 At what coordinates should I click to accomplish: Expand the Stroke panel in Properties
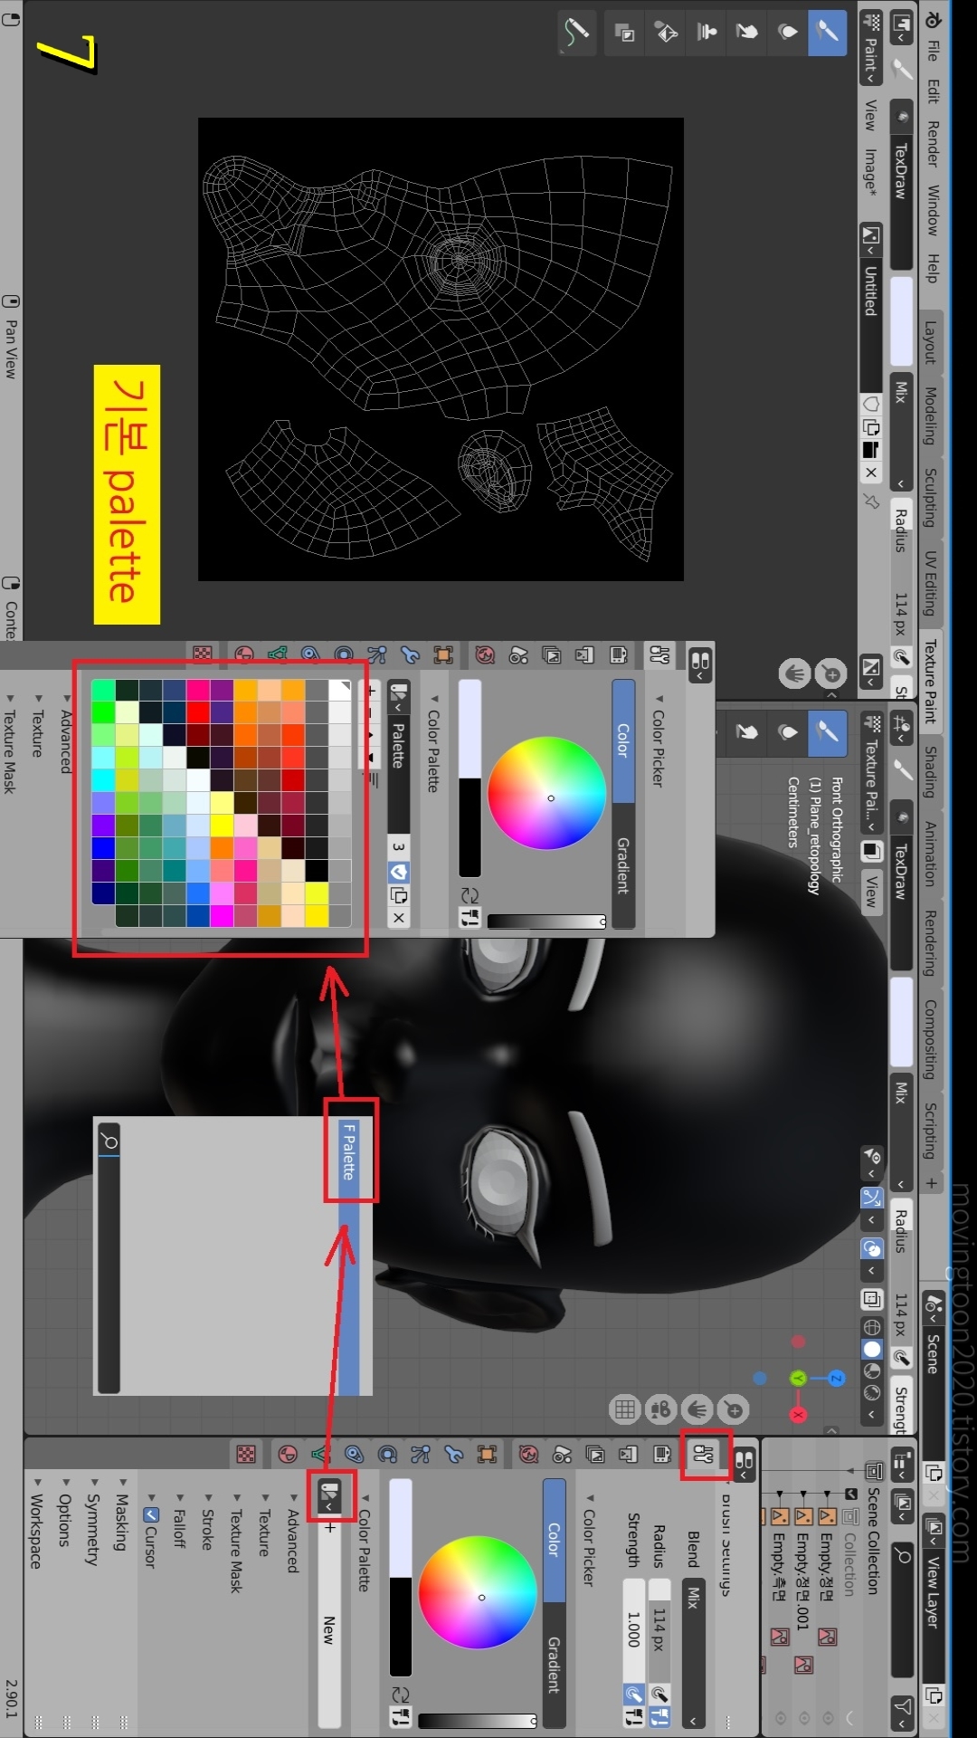pos(207,1528)
